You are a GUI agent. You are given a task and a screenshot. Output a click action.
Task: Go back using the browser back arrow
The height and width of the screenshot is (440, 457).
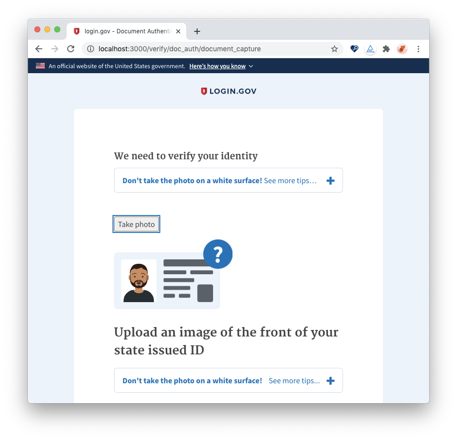(x=39, y=49)
